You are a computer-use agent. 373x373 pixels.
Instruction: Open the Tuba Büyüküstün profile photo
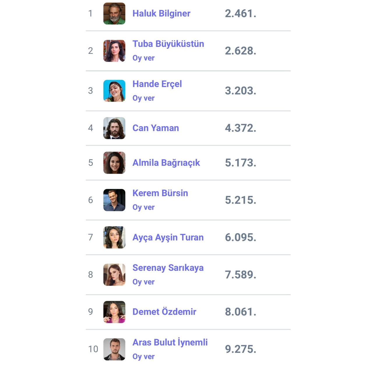[114, 51]
